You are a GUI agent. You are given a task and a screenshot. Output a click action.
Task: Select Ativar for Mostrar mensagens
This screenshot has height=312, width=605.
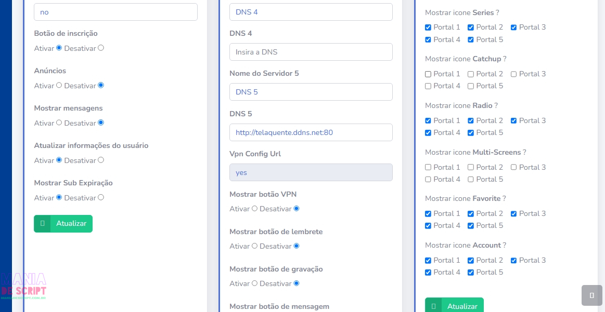[59, 123]
